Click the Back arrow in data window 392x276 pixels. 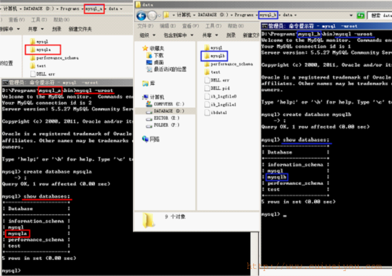point(142,16)
